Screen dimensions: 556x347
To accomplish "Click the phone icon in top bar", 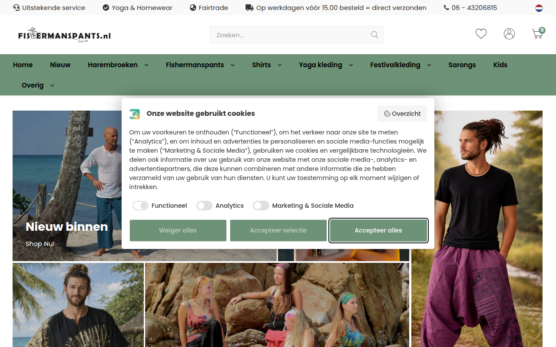I will [447, 8].
